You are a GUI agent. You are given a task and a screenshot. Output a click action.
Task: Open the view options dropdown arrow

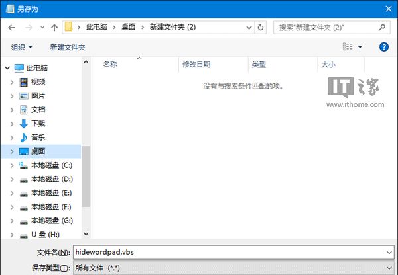[x=360, y=47]
